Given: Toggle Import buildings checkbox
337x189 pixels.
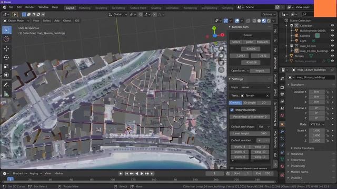Looking at the screenshot, I should click(x=232, y=110).
